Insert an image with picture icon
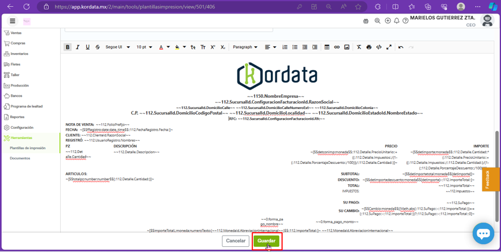The height and width of the screenshot is (252, 501). pos(347,47)
